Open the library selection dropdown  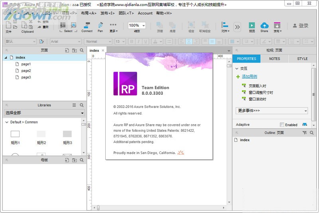(44, 113)
